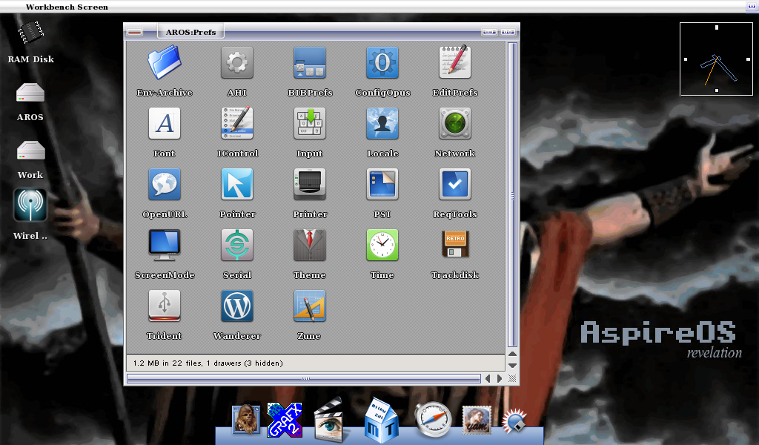
Task: Click the AROS:Prefs window title tab
Action: tap(191, 32)
